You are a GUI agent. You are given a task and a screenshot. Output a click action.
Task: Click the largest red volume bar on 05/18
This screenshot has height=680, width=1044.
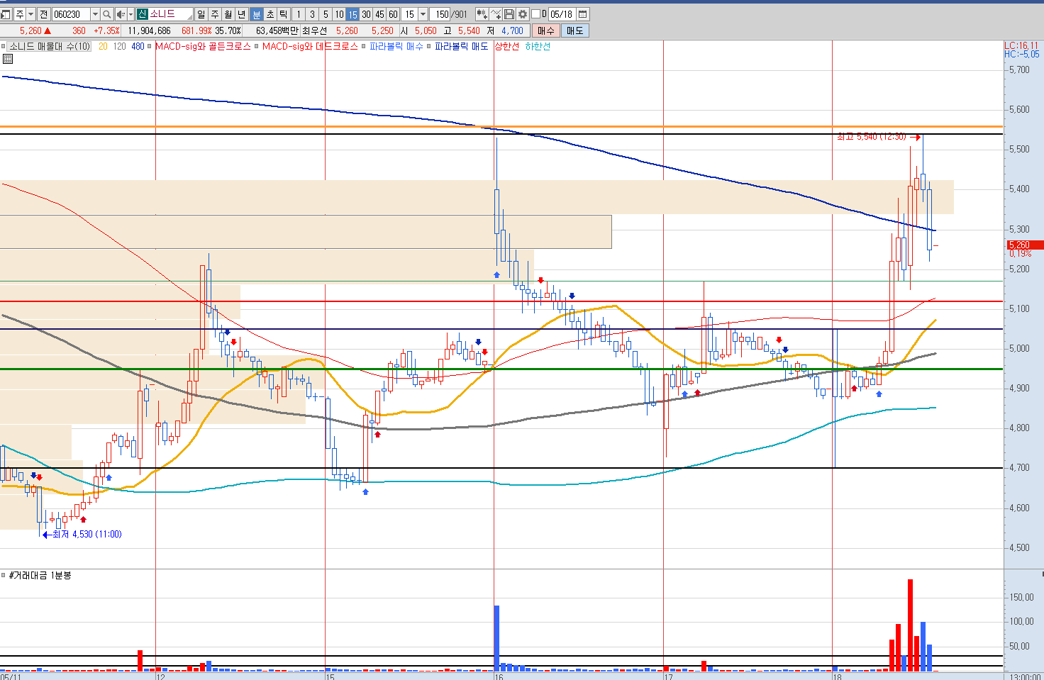click(x=910, y=625)
